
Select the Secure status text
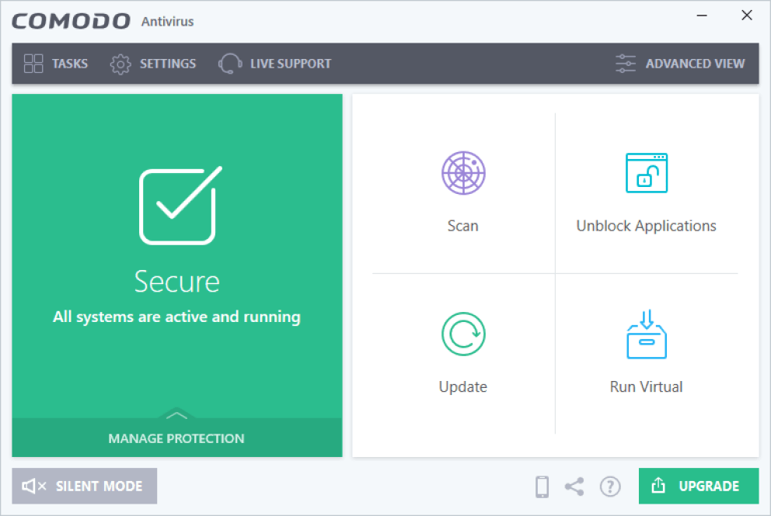(x=176, y=282)
